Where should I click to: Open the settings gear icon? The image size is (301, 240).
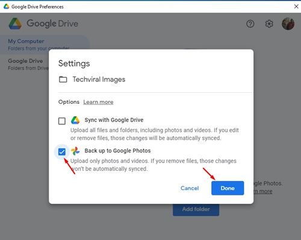point(269,24)
